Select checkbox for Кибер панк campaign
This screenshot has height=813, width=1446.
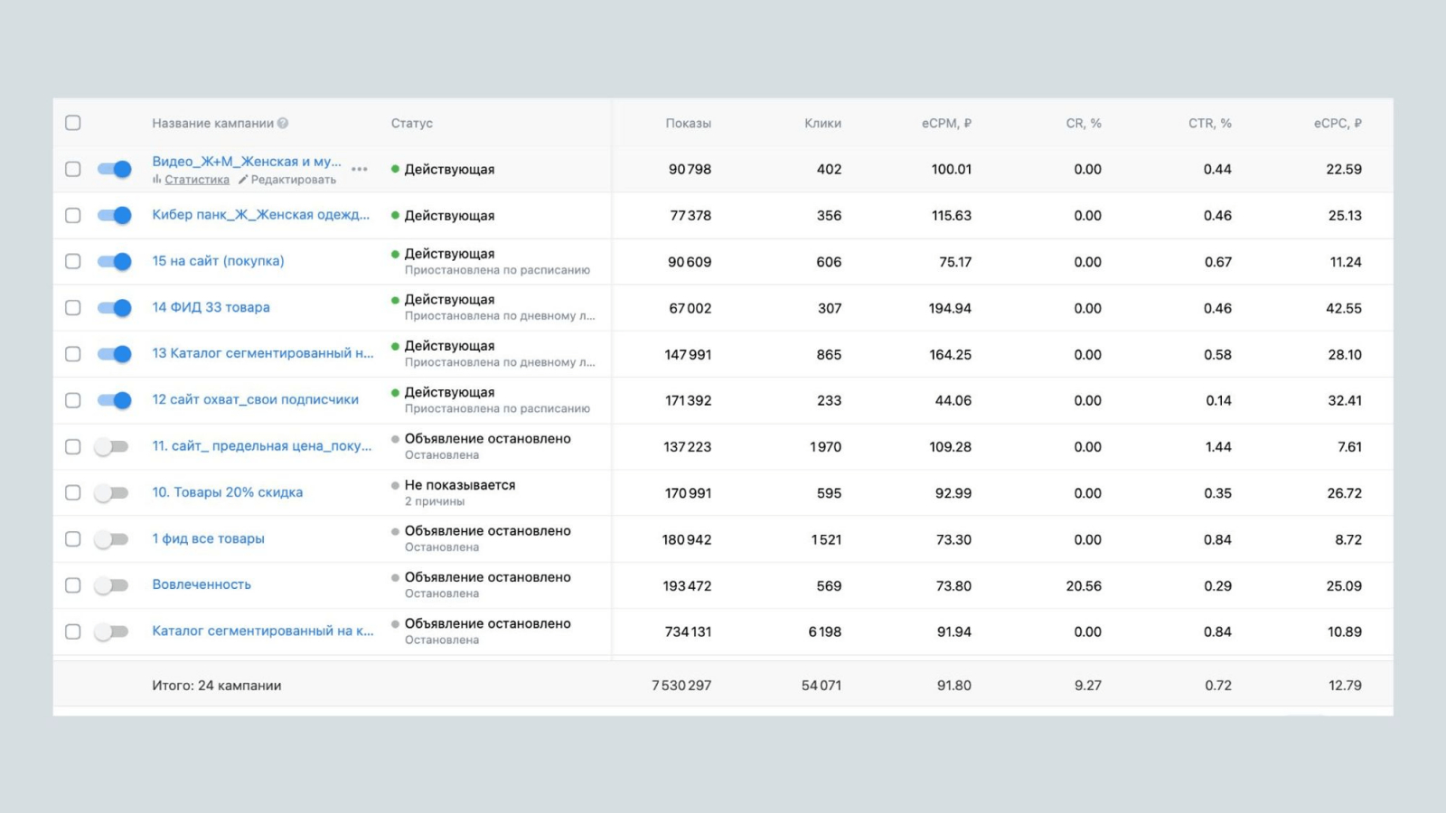tap(73, 215)
